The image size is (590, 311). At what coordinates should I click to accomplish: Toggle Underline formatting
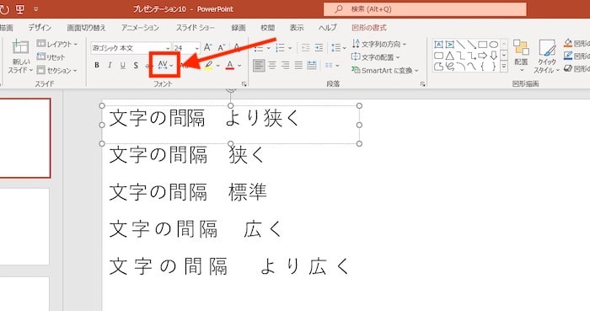click(123, 66)
